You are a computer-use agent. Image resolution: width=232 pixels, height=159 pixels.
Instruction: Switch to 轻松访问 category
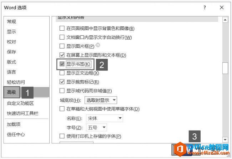click(26, 82)
